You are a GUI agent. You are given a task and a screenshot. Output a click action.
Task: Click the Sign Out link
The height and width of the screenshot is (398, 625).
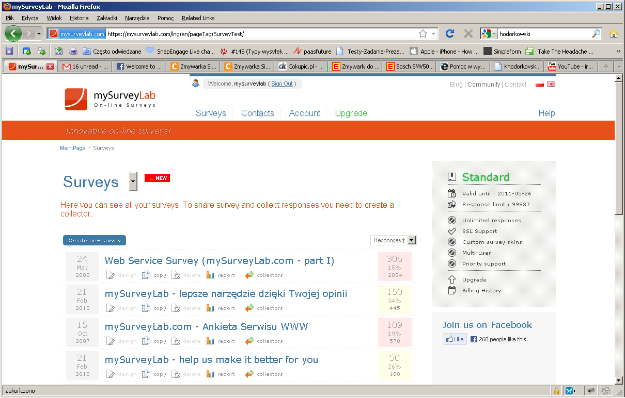tap(282, 84)
